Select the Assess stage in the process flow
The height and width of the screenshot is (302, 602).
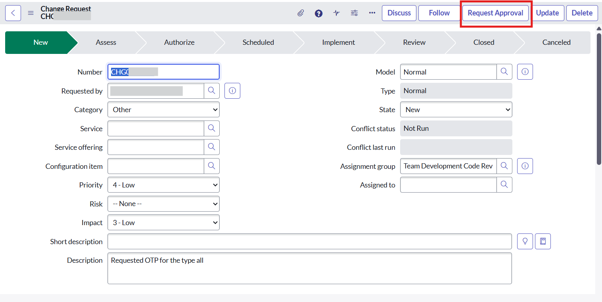click(x=106, y=42)
